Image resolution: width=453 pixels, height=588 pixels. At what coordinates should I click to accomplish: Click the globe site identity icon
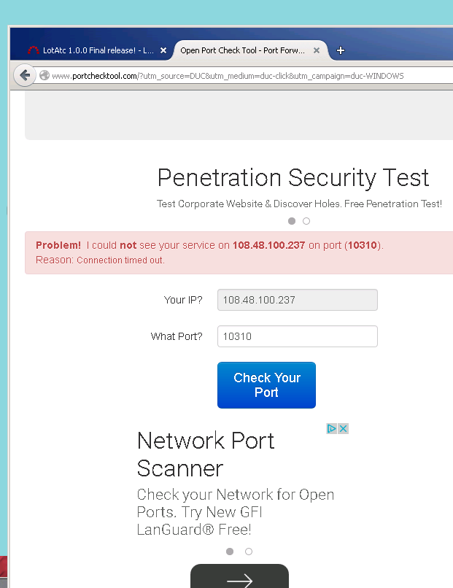pos(44,75)
